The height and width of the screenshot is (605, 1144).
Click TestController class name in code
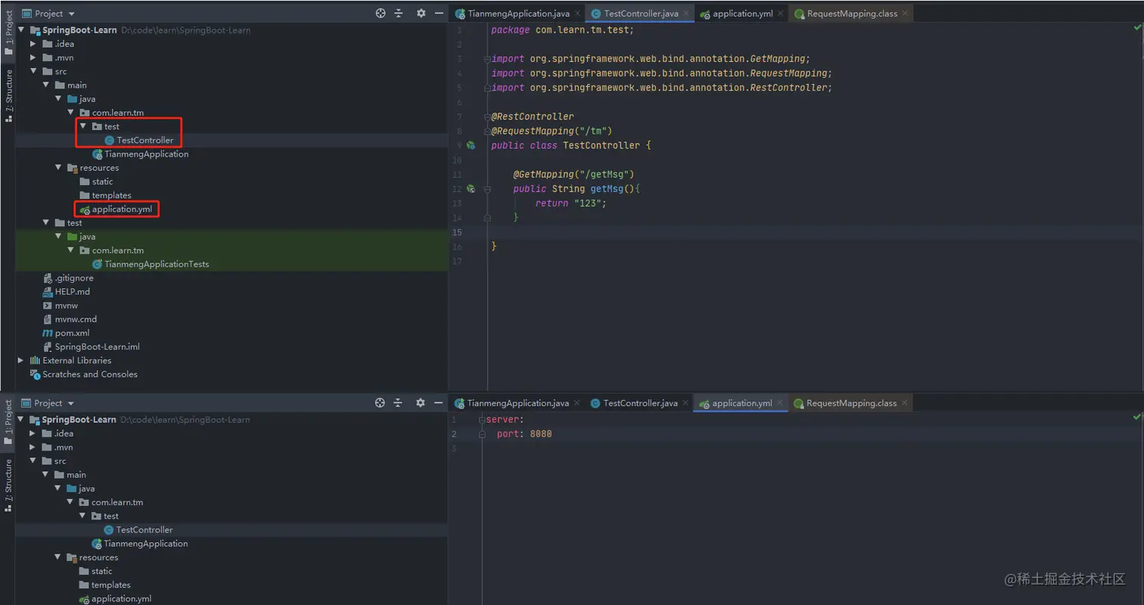[601, 145]
